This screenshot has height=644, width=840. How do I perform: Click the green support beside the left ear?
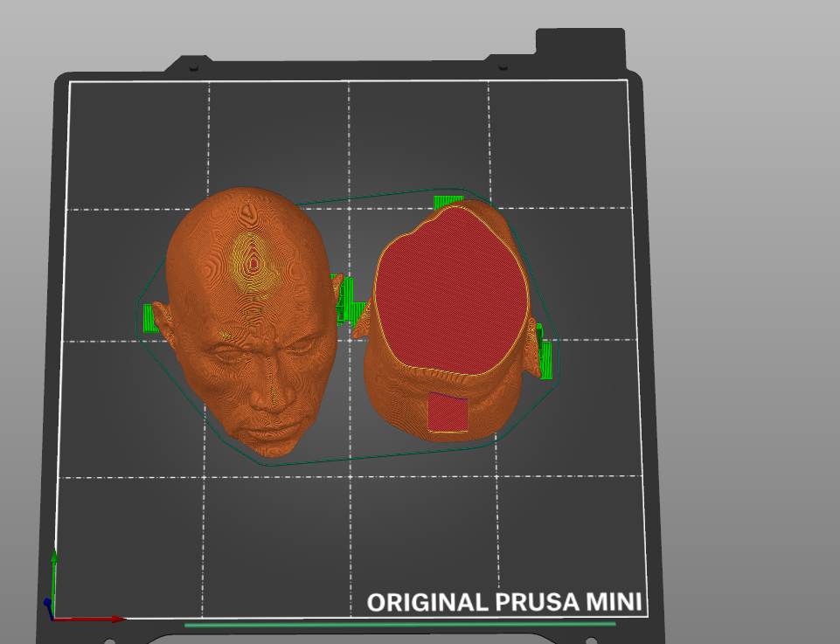point(154,318)
